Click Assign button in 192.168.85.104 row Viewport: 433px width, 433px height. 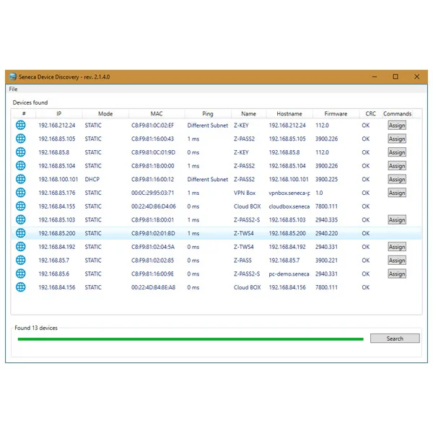[397, 166]
